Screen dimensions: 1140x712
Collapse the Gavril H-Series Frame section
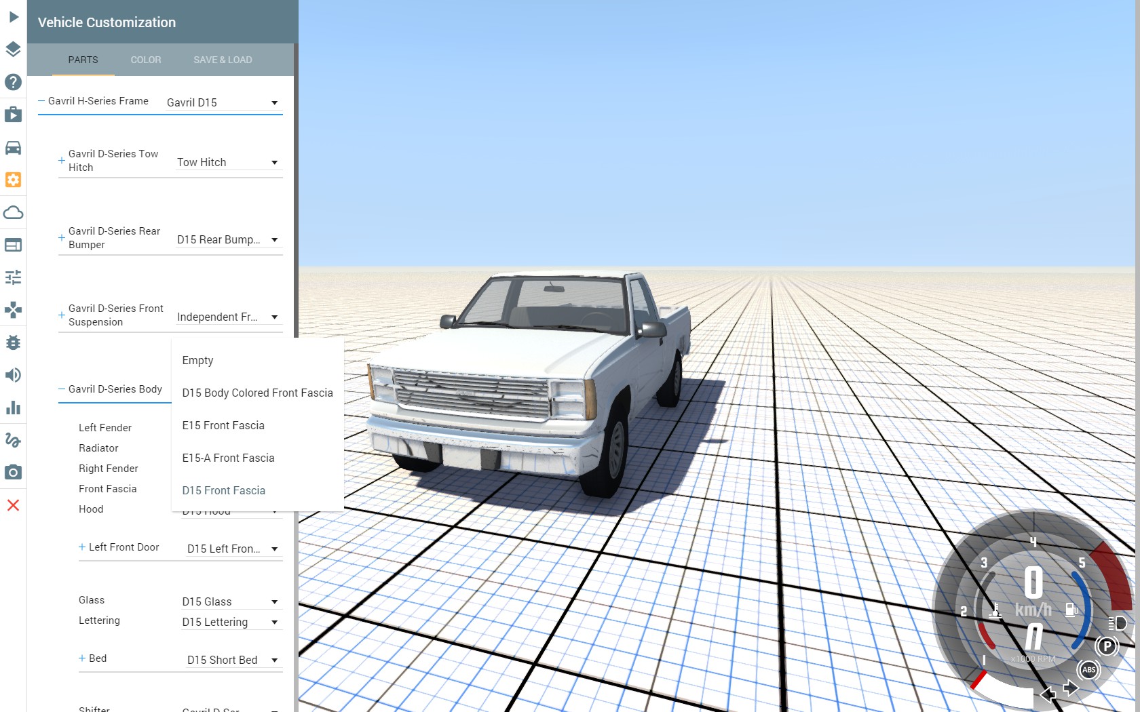41,101
